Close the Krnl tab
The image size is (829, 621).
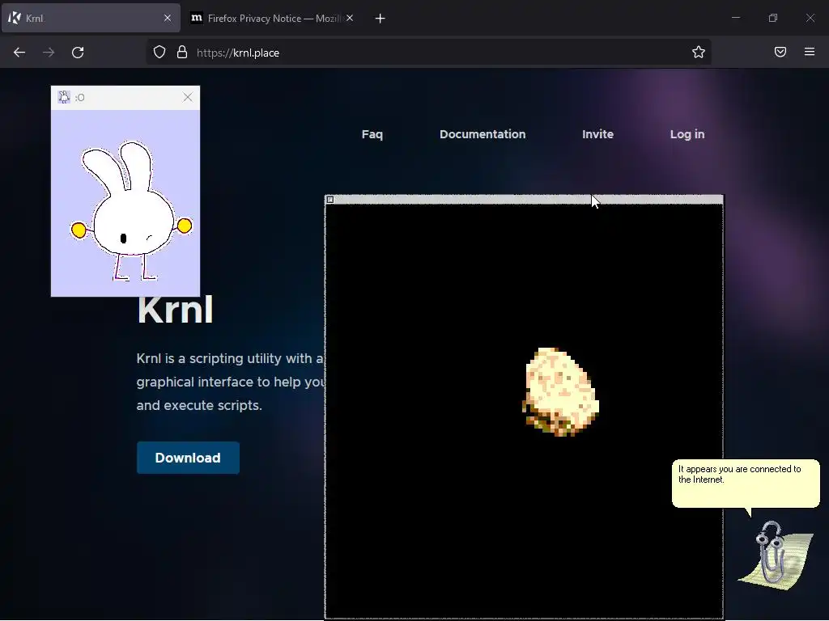click(168, 18)
